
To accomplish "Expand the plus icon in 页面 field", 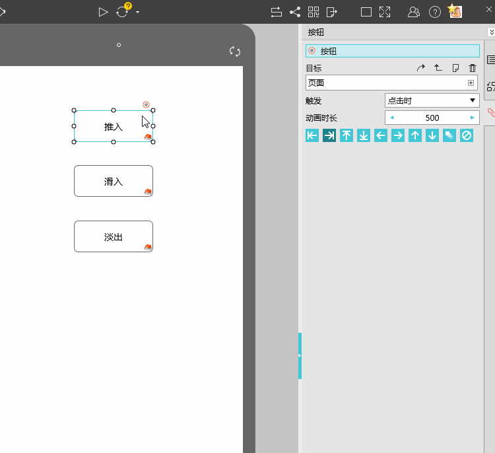I will pyautogui.click(x=471, y=83).
